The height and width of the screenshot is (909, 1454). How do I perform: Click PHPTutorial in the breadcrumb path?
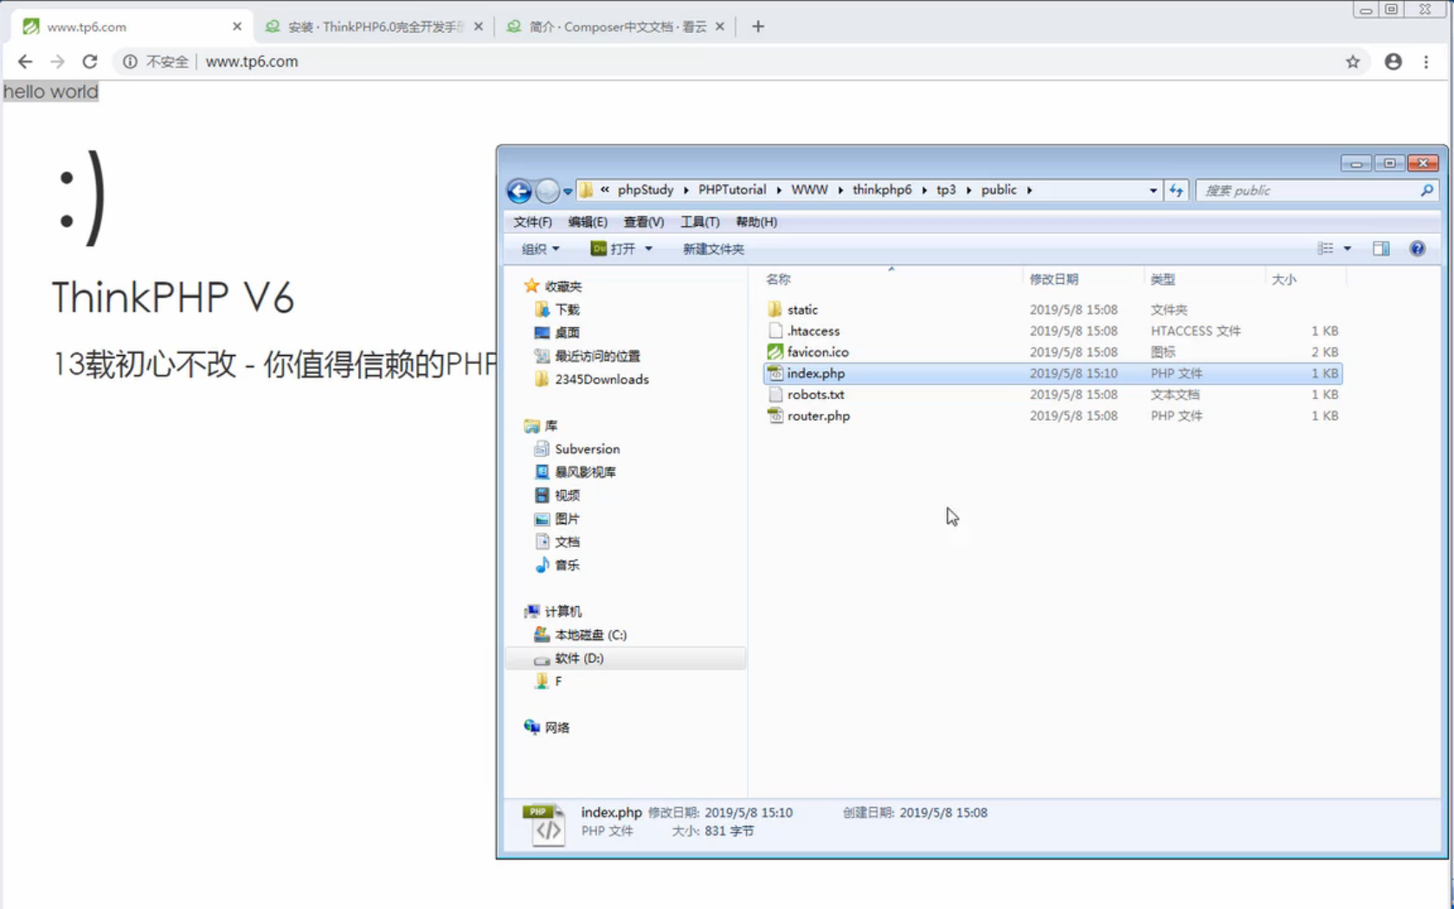click(732, 190)
